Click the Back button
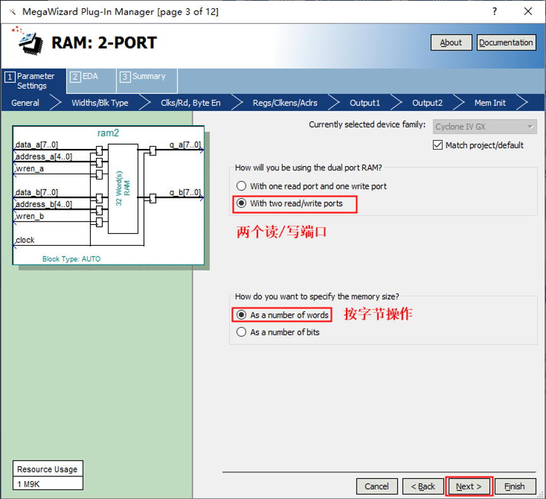Screen dimensions: 546x499 422,486
